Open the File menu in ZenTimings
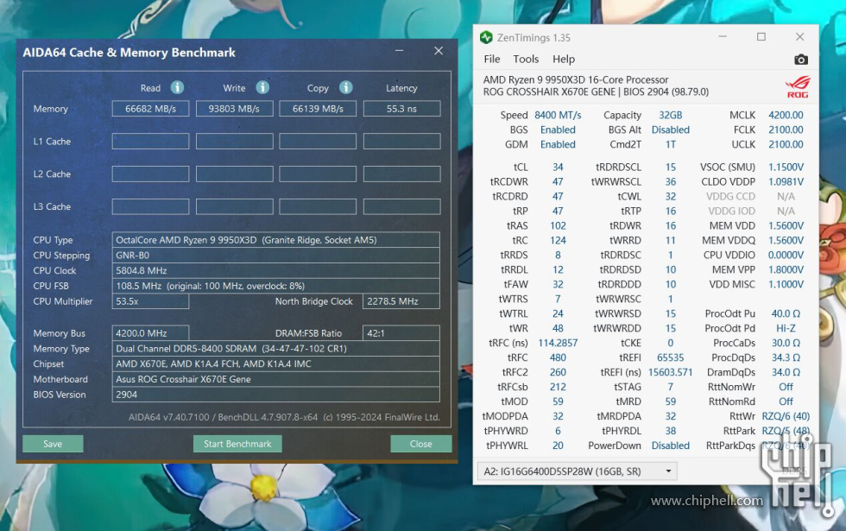The height and width of the screenshot is (531, 846). pyautogui.click(x=491, y=59)
